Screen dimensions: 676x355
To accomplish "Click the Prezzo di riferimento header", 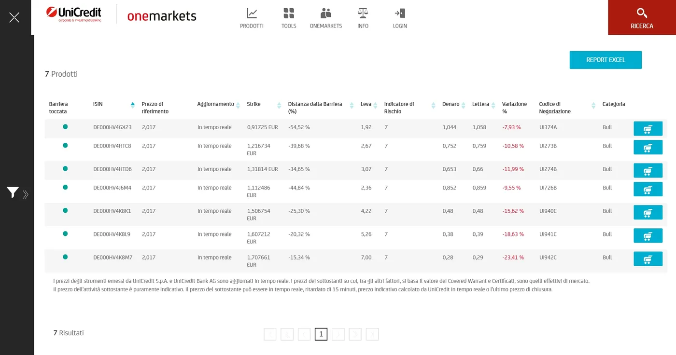I will coord(155,108).
